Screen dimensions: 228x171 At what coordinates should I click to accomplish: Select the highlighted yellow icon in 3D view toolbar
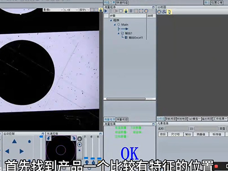coord(169,12)
